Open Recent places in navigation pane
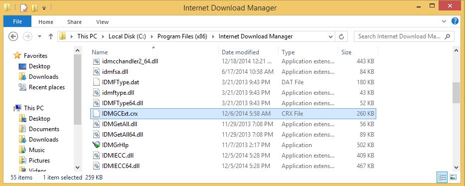This screenshot has height=186, width=465. click(x=46, y=87)
